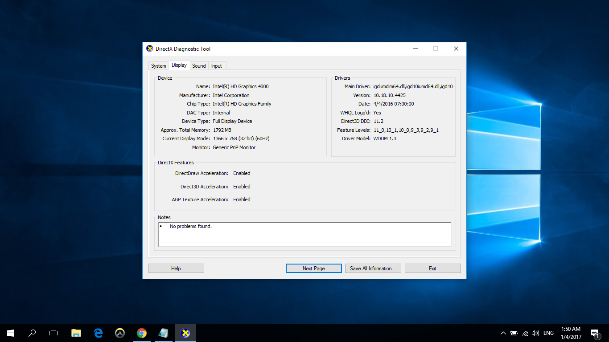This screenshot has height=342, width=609.
Task: Switch to the Sound tab
Action: click(x=199, y=66)
